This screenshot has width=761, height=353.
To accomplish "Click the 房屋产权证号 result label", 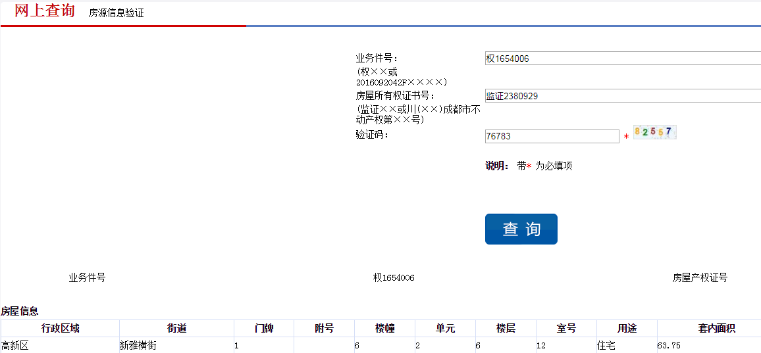I will point(699,278).
